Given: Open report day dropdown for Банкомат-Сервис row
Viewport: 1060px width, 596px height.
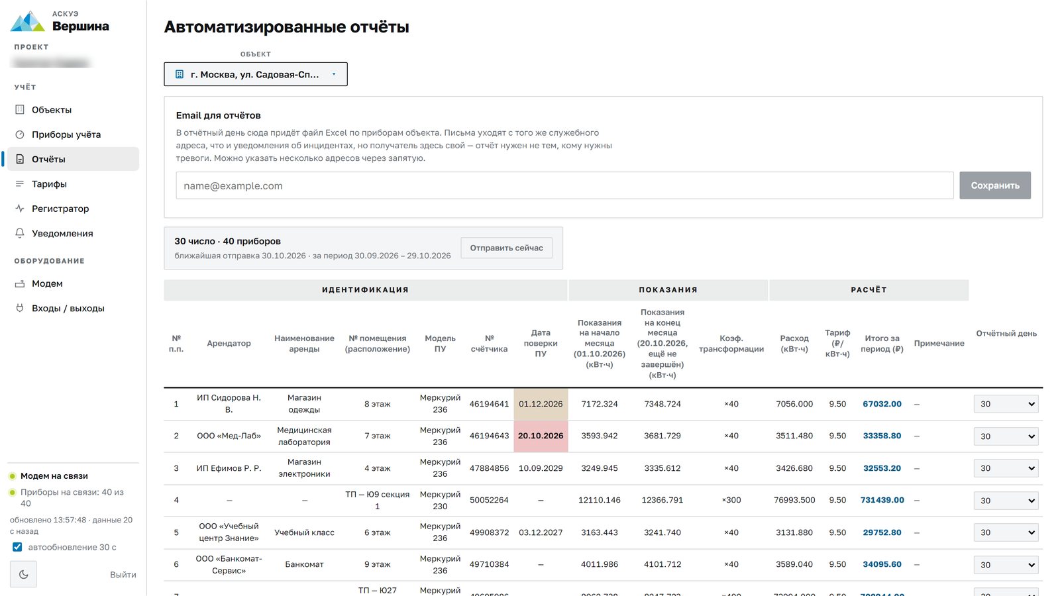Looking at the screenshot, I should (1006, 565).
